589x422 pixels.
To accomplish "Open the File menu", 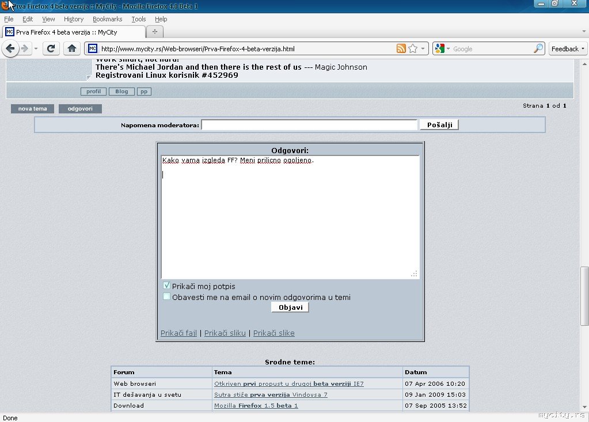I will pyautogui.click(x=9, y=19).
